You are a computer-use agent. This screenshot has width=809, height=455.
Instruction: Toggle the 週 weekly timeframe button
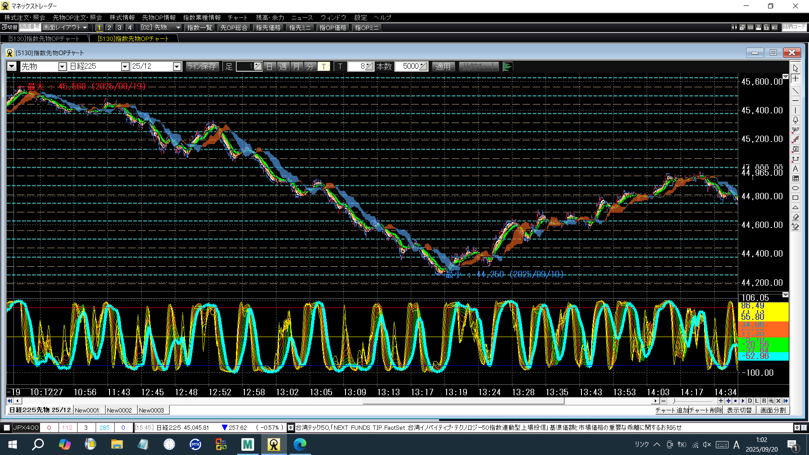tap(283, 67)
